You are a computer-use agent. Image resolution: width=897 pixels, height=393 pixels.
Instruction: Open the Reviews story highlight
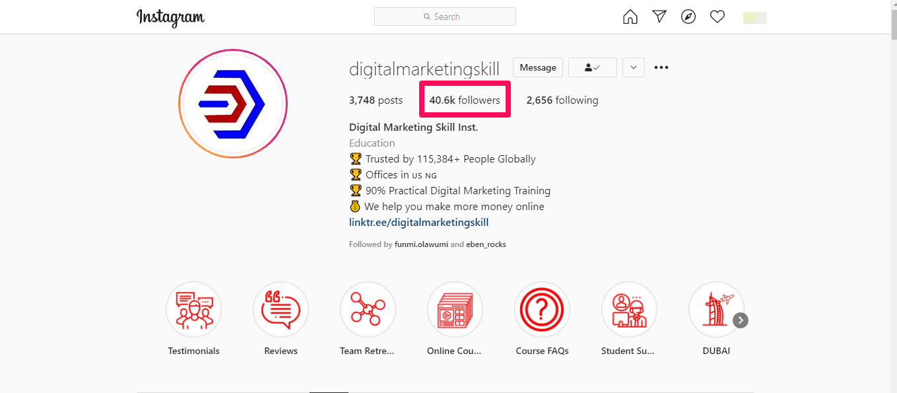coord(281,310)
